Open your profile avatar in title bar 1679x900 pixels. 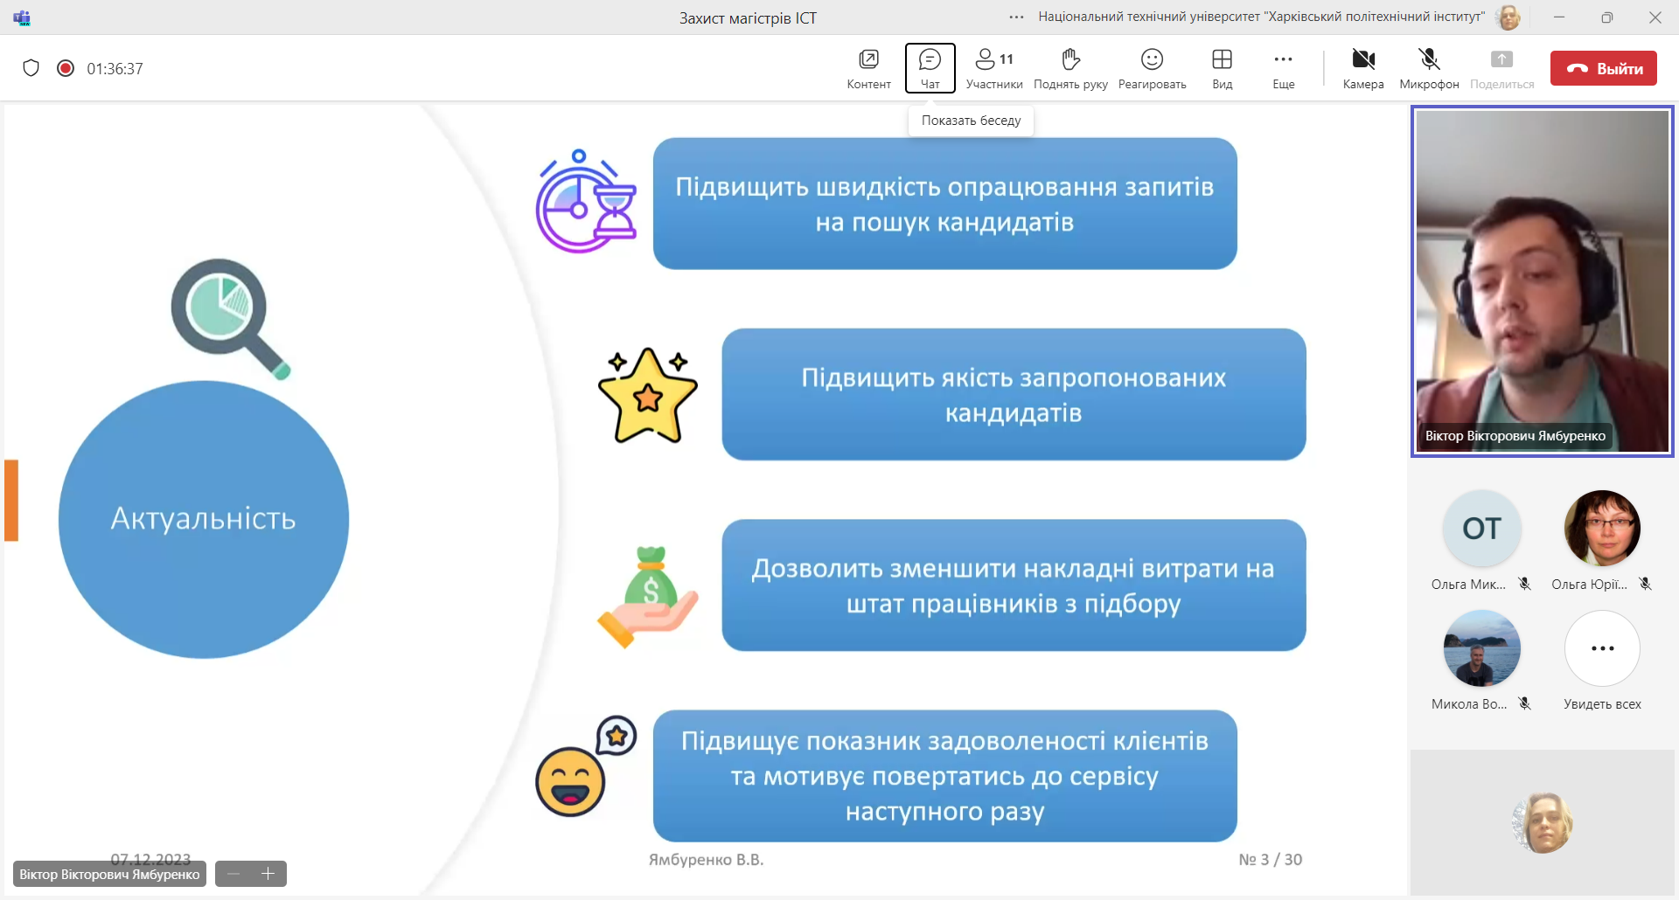1508,17
